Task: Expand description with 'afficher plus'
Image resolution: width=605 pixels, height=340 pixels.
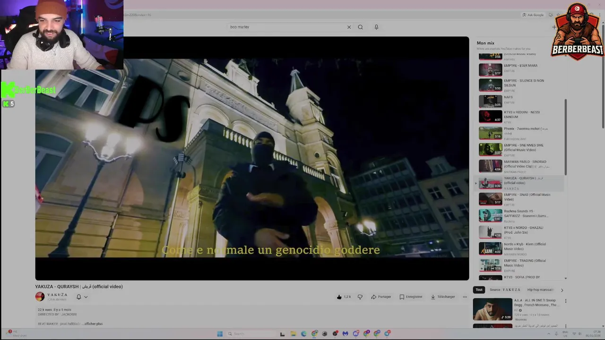Action: (93, 323)
